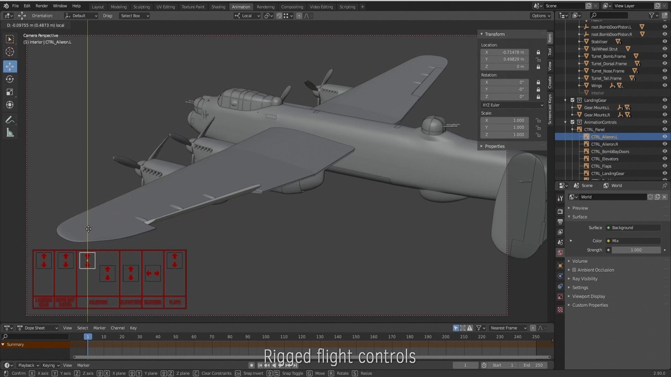
Task: Activate the Measure ruler tool
Action: (10, 133)
